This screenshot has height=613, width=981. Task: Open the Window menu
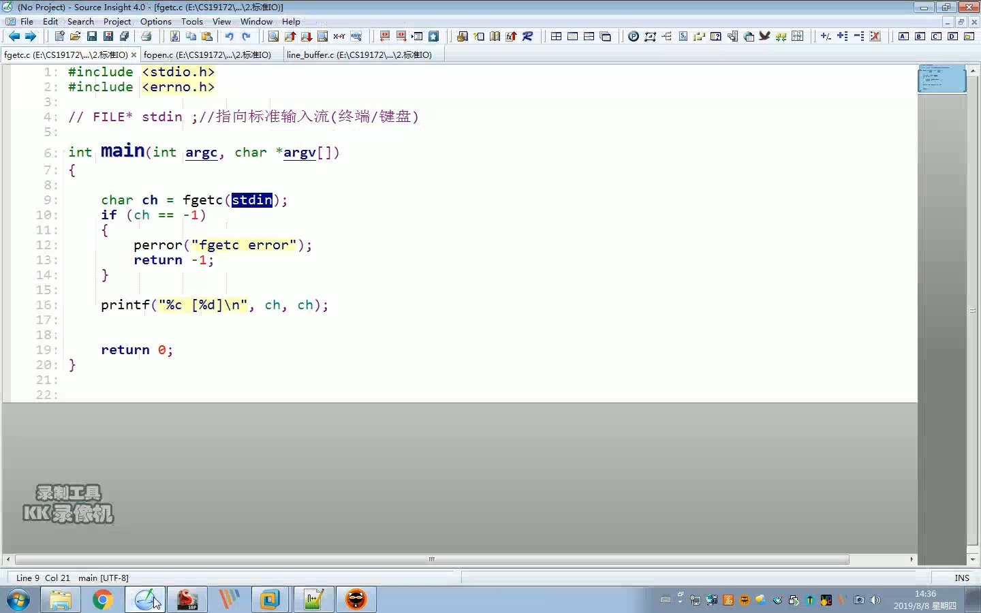[x=256, y=22]
